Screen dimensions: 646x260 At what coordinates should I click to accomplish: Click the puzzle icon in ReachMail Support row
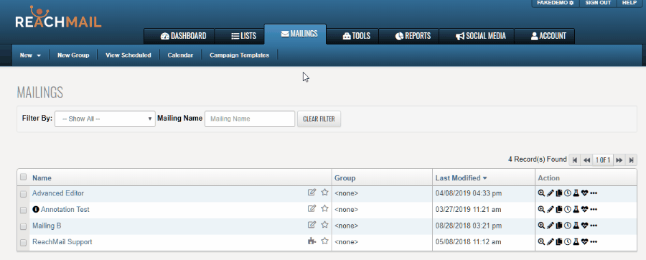pos(312,241)
